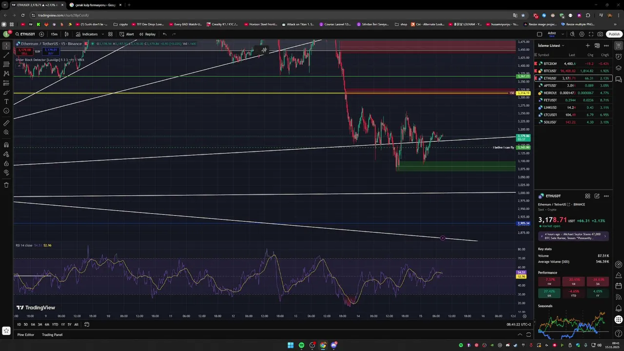Open the go to date calendar
The image size is (624, 351).
[x=87, y=324]
